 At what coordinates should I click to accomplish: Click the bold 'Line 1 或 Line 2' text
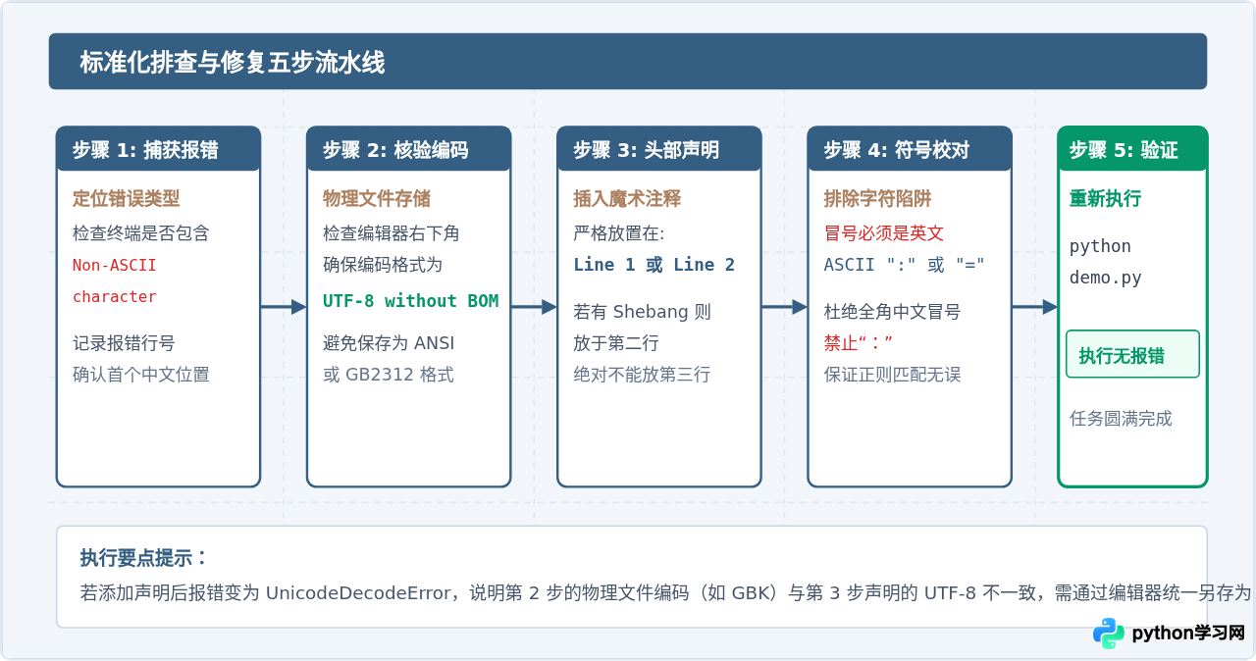[x=654, y=265]
